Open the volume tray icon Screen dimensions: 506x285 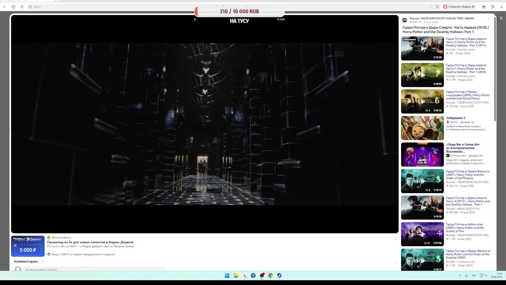(x=486, y=275)
